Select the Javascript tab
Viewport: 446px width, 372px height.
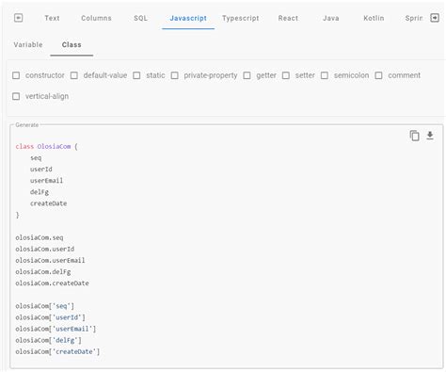[188, 18]
